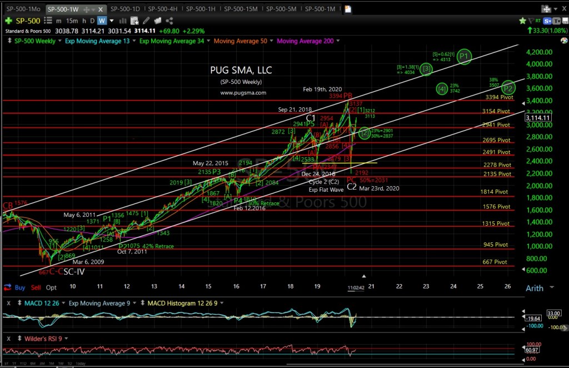
Task: Switch to the SP-500-4H tab
Action: coord(163,9)
